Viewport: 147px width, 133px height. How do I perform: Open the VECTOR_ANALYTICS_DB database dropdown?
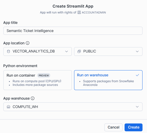pos(38,52)
